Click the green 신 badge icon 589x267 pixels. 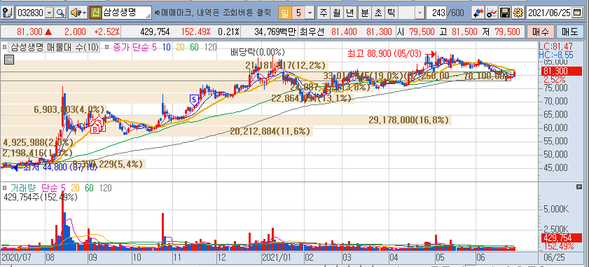click(96, 13)
